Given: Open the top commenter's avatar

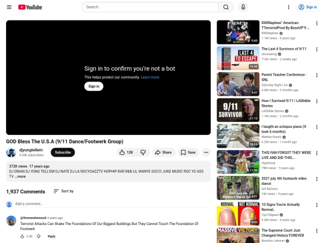Looking at the screenshot, I should click(x=11, y=221).
